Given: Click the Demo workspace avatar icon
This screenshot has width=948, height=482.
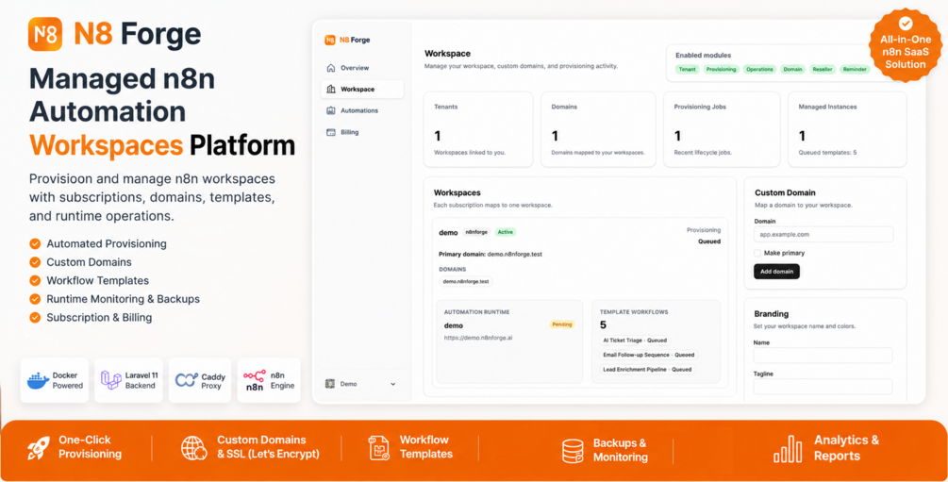Looking at the screenshot, I should (x=330, y=383).
